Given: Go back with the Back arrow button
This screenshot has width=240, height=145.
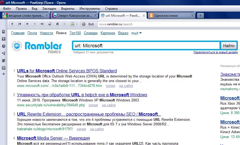Looking at the screenshot, I should pyautogui.click(x=27, y=24).
